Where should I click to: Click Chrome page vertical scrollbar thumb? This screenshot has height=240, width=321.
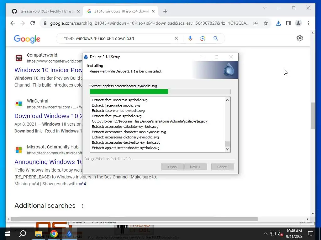(313, 116)
